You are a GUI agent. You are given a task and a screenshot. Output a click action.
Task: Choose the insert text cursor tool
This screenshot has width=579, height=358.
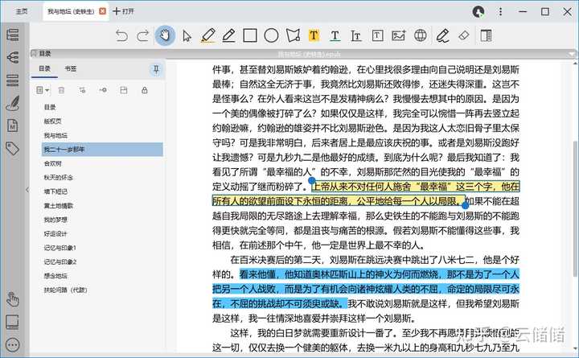coord(356,36)
